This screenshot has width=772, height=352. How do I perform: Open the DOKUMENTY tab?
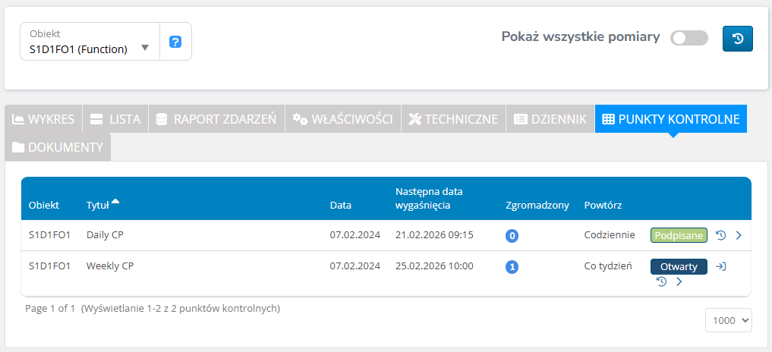[x=58, y=146]
